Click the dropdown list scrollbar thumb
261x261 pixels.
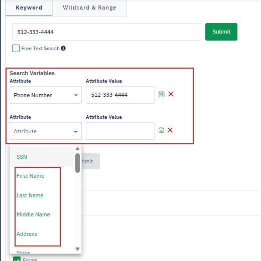coord(77,163)
